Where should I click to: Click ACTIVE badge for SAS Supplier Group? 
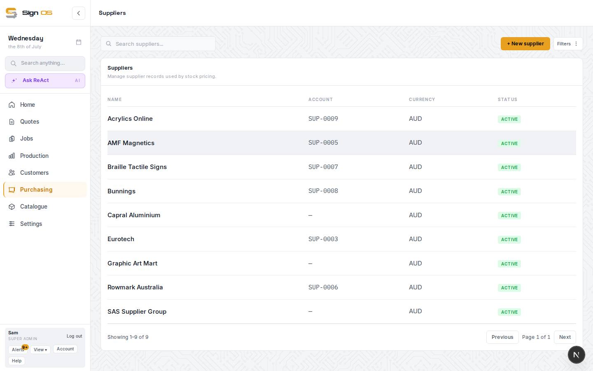tap(509, 312)
